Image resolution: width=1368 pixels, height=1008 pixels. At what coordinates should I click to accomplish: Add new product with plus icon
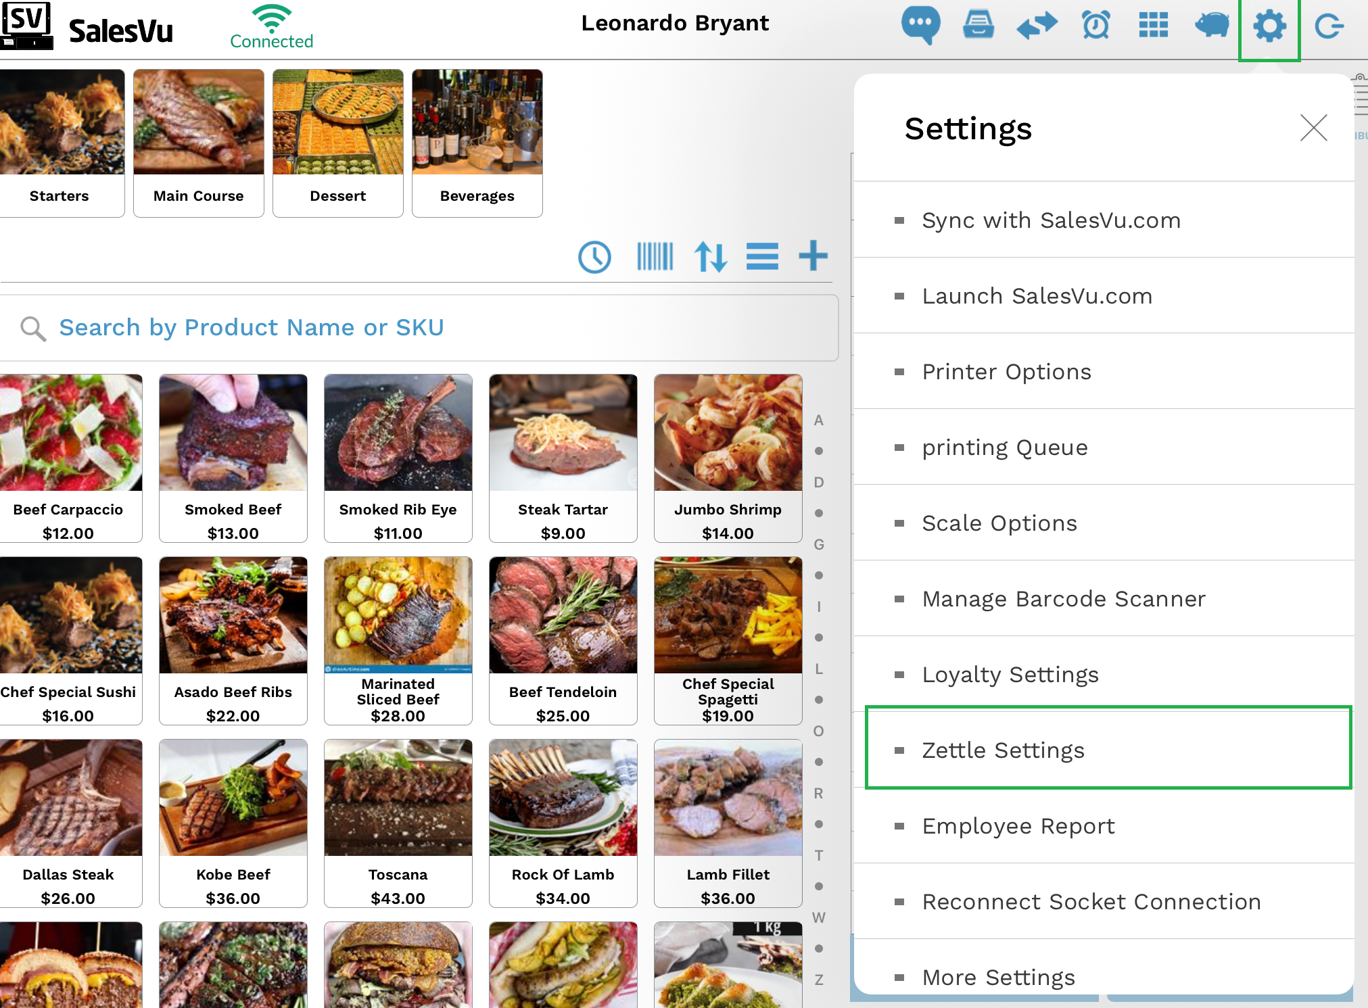point(813,256)
